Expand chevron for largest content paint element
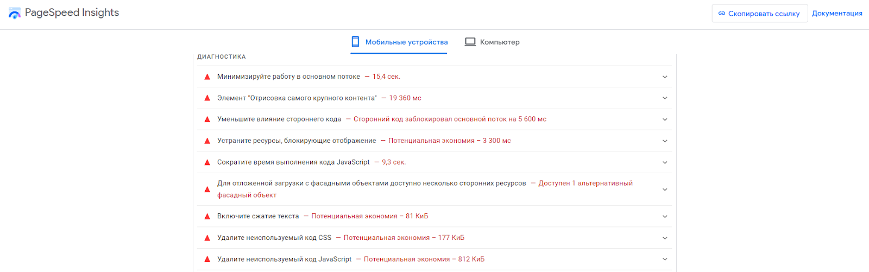 [x=665, y=98]
